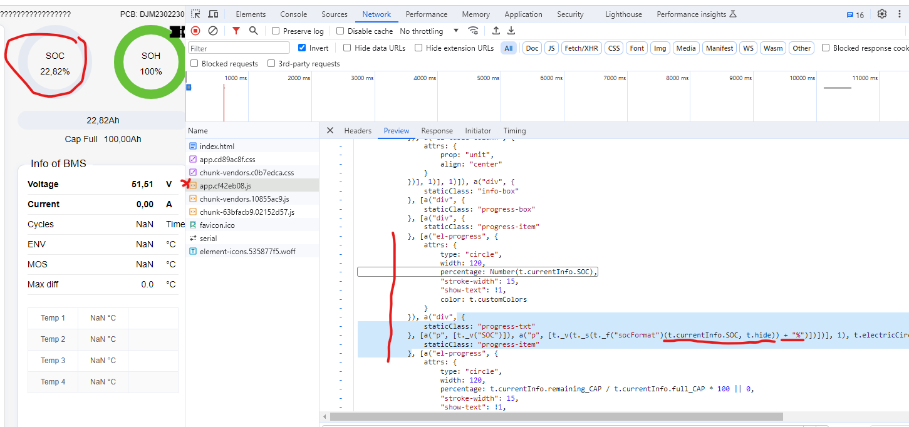The width and height of the screenshot is (909, 427).
Task: Select the index.html request
Action: click(x=252, y=146)
